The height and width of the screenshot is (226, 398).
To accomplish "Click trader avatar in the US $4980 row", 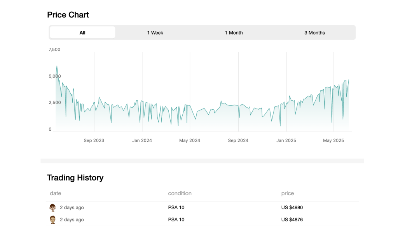I will (x=53, y=208).
